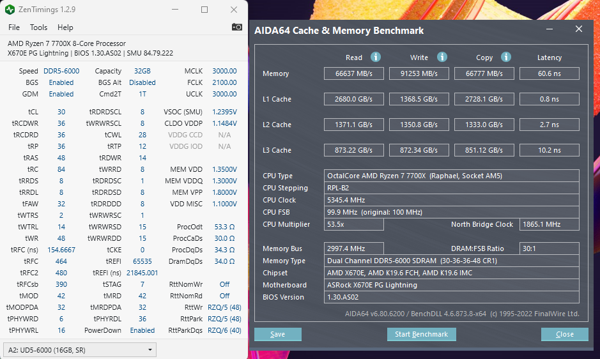This screenshot has width=600, height=359.
Task: Minimize the ZenTimings window
Action: coord(175,10)
